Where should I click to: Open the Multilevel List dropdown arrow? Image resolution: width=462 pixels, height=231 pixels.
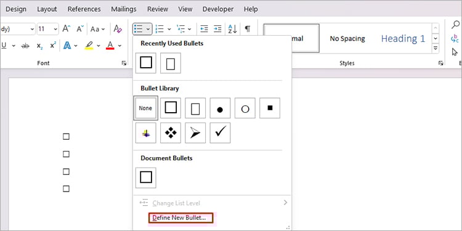tap(190, 29)
